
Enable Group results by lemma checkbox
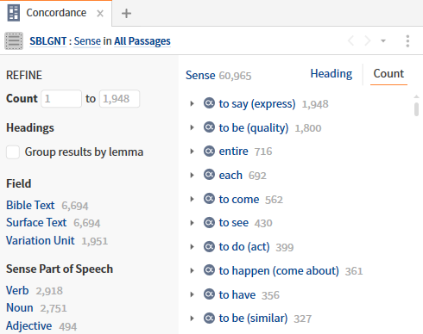click(x=13, y=152)
